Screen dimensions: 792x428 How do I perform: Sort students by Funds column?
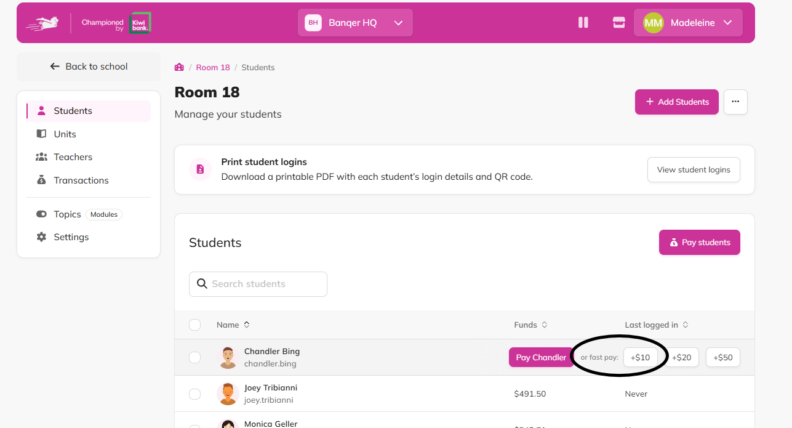tap(530, 325)
